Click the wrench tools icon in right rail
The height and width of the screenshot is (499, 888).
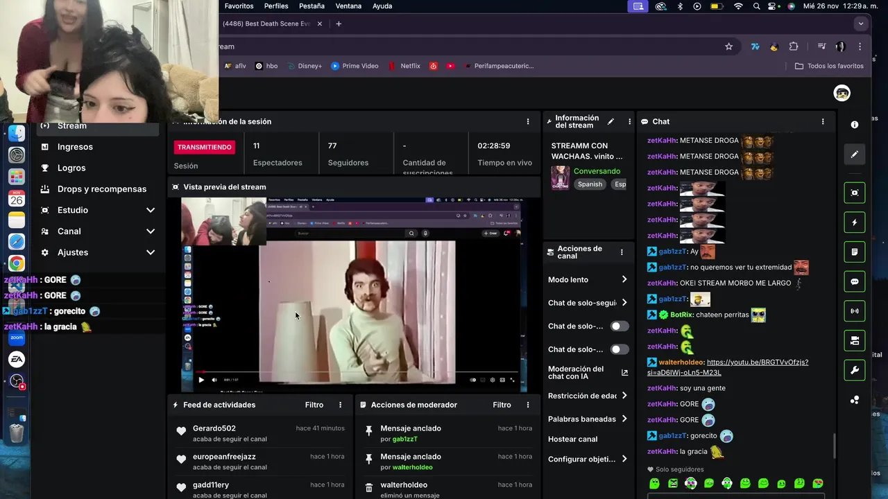[855, 371]
